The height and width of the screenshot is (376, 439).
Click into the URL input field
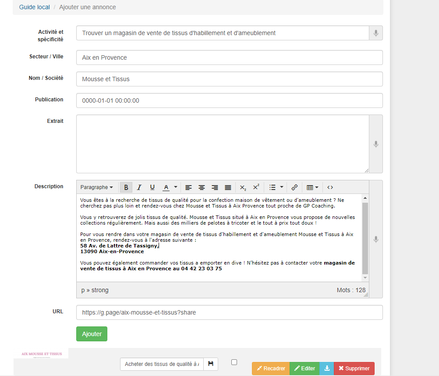tap(229, 312)
